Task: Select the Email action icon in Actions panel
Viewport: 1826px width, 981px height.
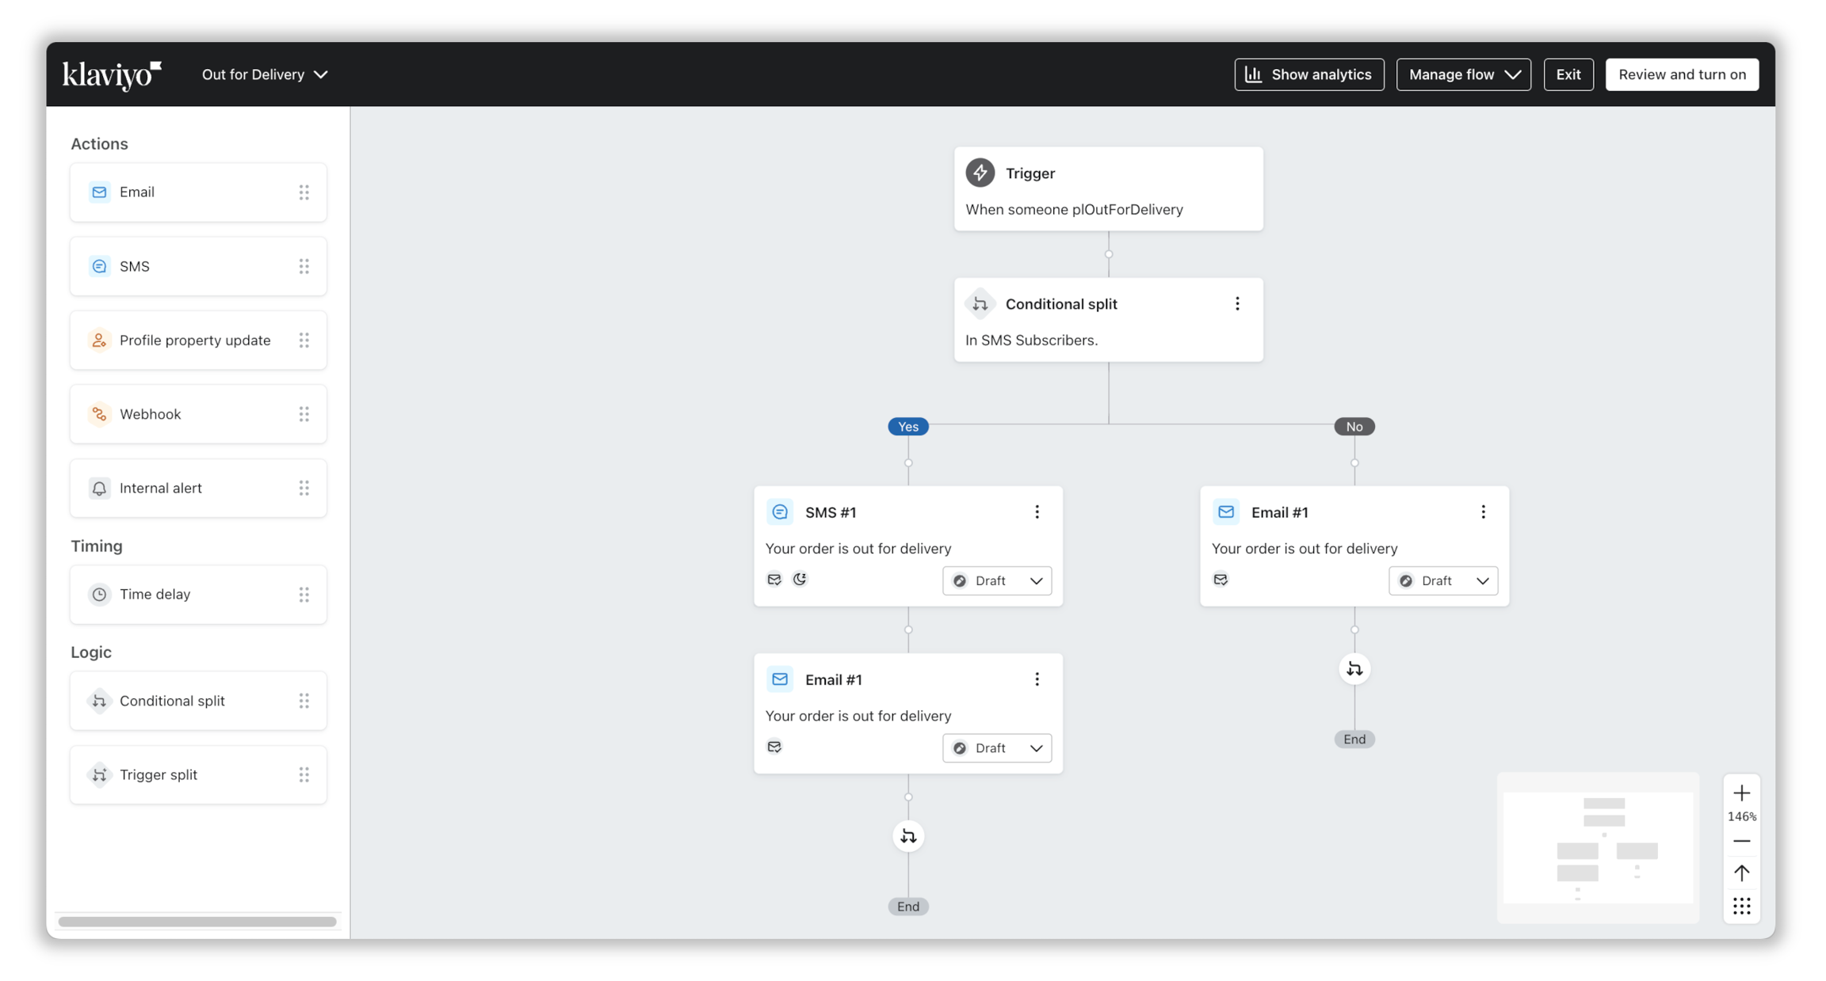Action: coord(99,192)
